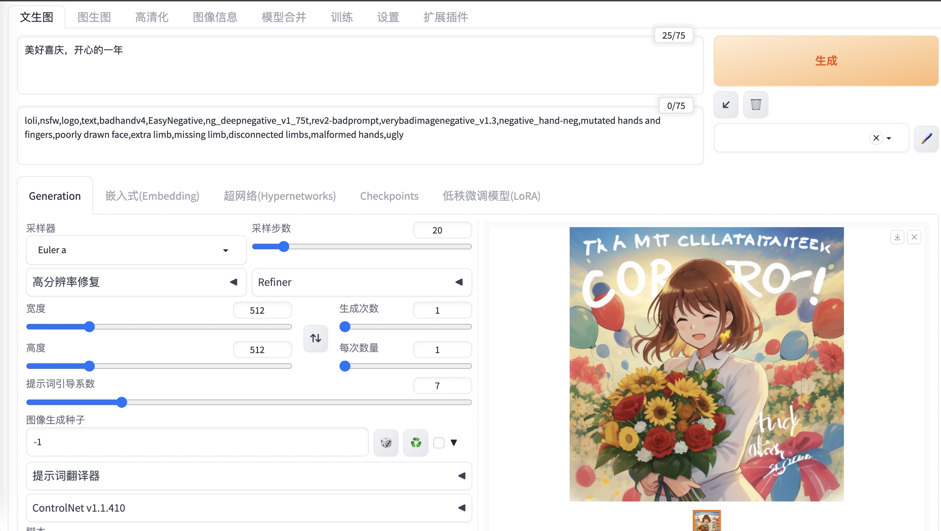The image size is (941, 531).
Task: Open the 低秩微调模型(LoRA) sub-tab
Action: (491, 196)
